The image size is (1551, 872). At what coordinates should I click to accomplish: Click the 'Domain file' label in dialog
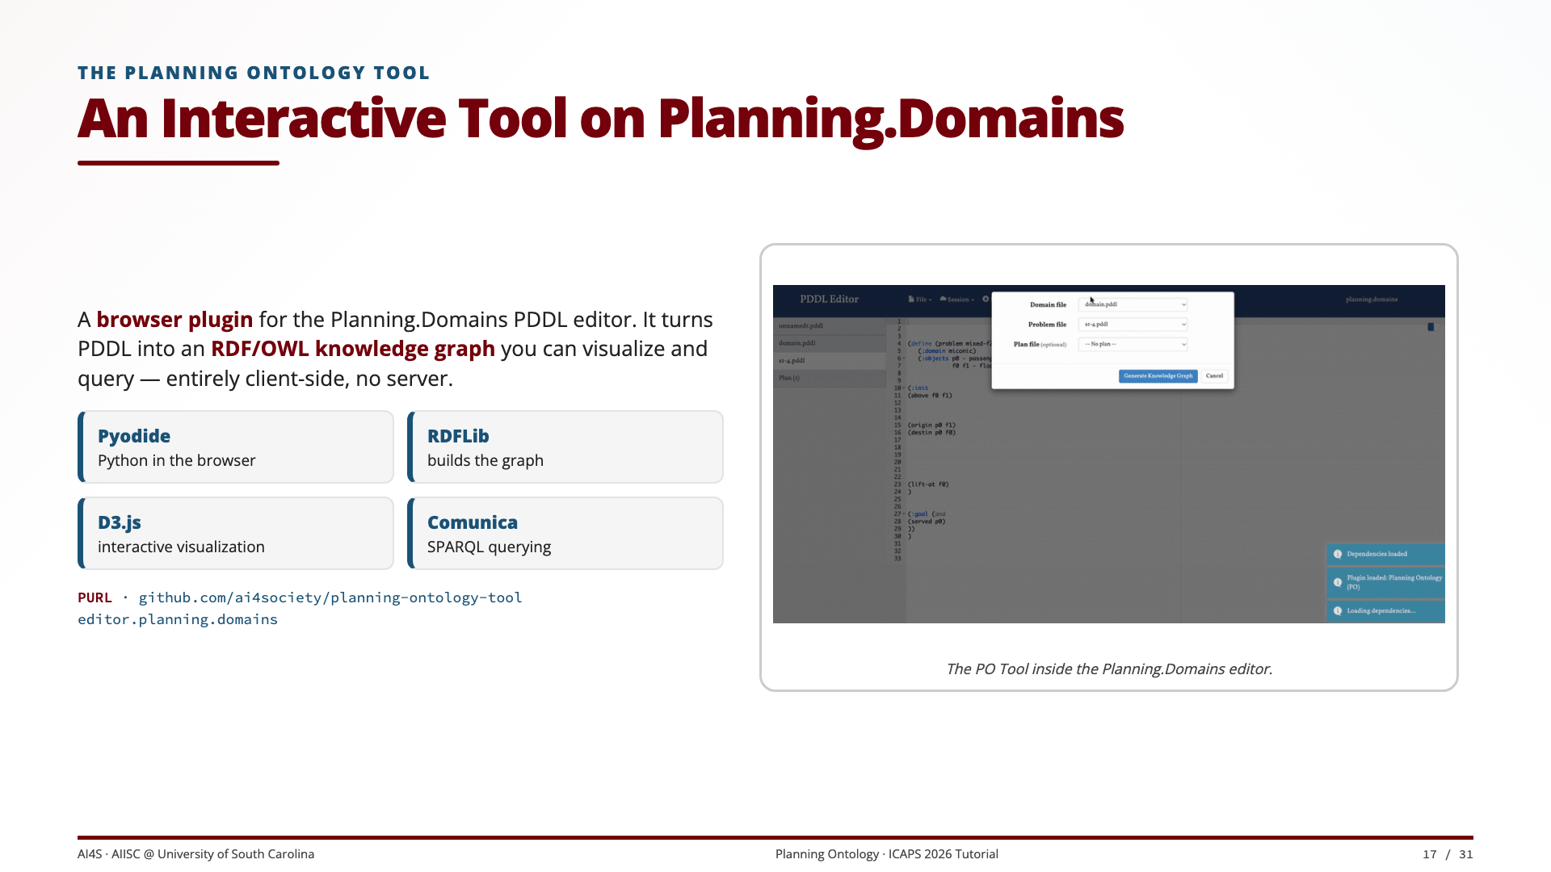[1048, 305]
